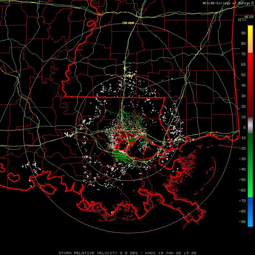Click the 70 value on the velocity scale

pos(243,54)
